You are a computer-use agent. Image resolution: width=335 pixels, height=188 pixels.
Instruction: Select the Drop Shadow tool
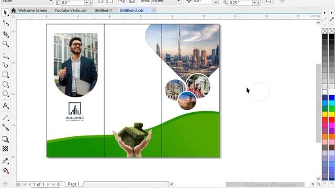point(5,139)
